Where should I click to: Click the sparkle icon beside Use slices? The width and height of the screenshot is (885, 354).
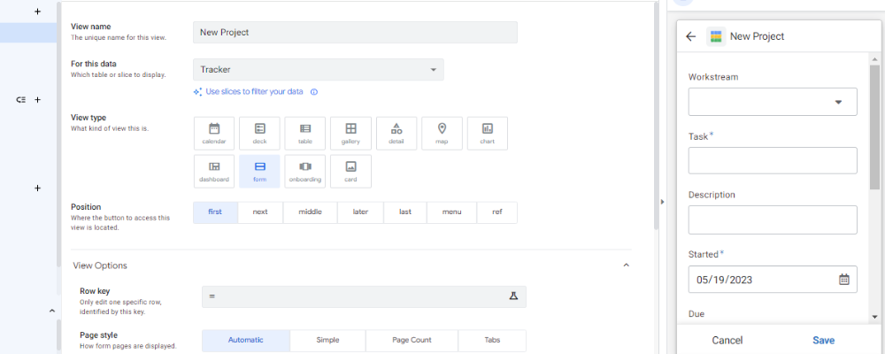[197, 91]
